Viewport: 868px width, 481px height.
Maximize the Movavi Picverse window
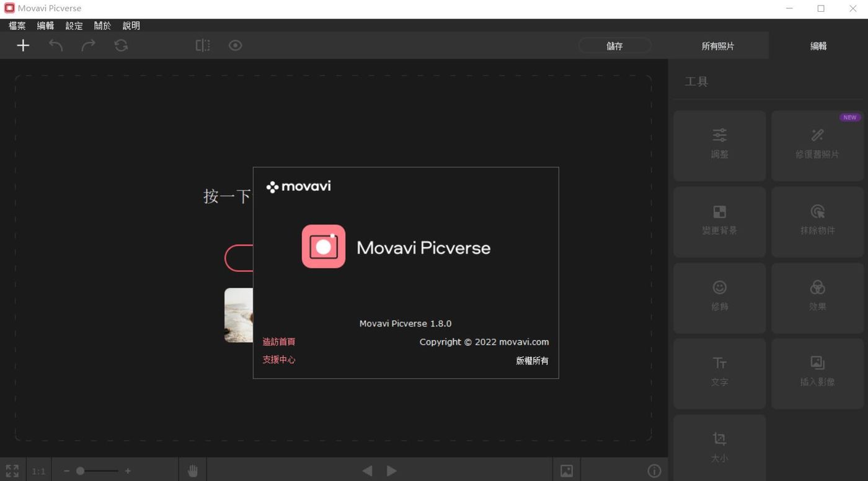821,9
